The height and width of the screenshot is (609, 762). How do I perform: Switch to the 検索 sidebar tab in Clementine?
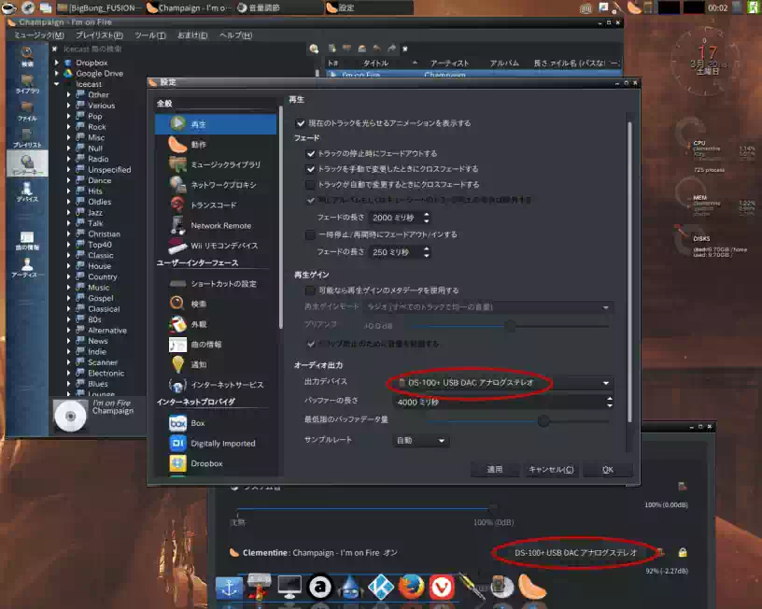[27, 57]
